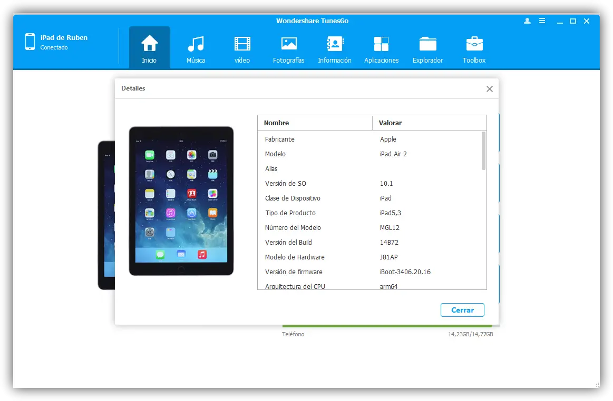Click the iPad image in Detalles
Screen dimensions: 613x401
[181, 201]
